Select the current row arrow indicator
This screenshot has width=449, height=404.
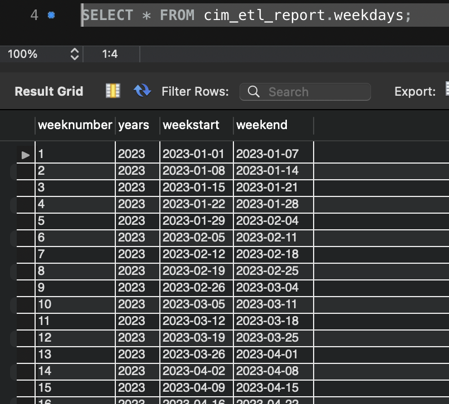(26, 155)
